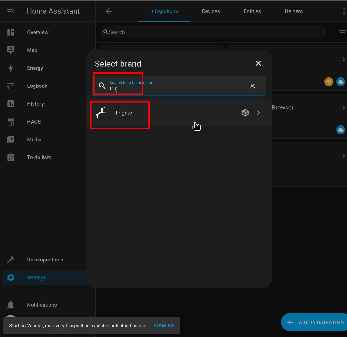Click the blue cloud badge below Browser
This screenshot has height=337, width=347.
click(341, 130)
